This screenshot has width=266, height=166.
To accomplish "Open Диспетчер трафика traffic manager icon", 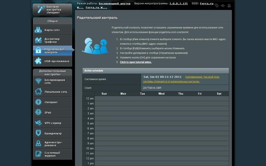I will (38, 40).
